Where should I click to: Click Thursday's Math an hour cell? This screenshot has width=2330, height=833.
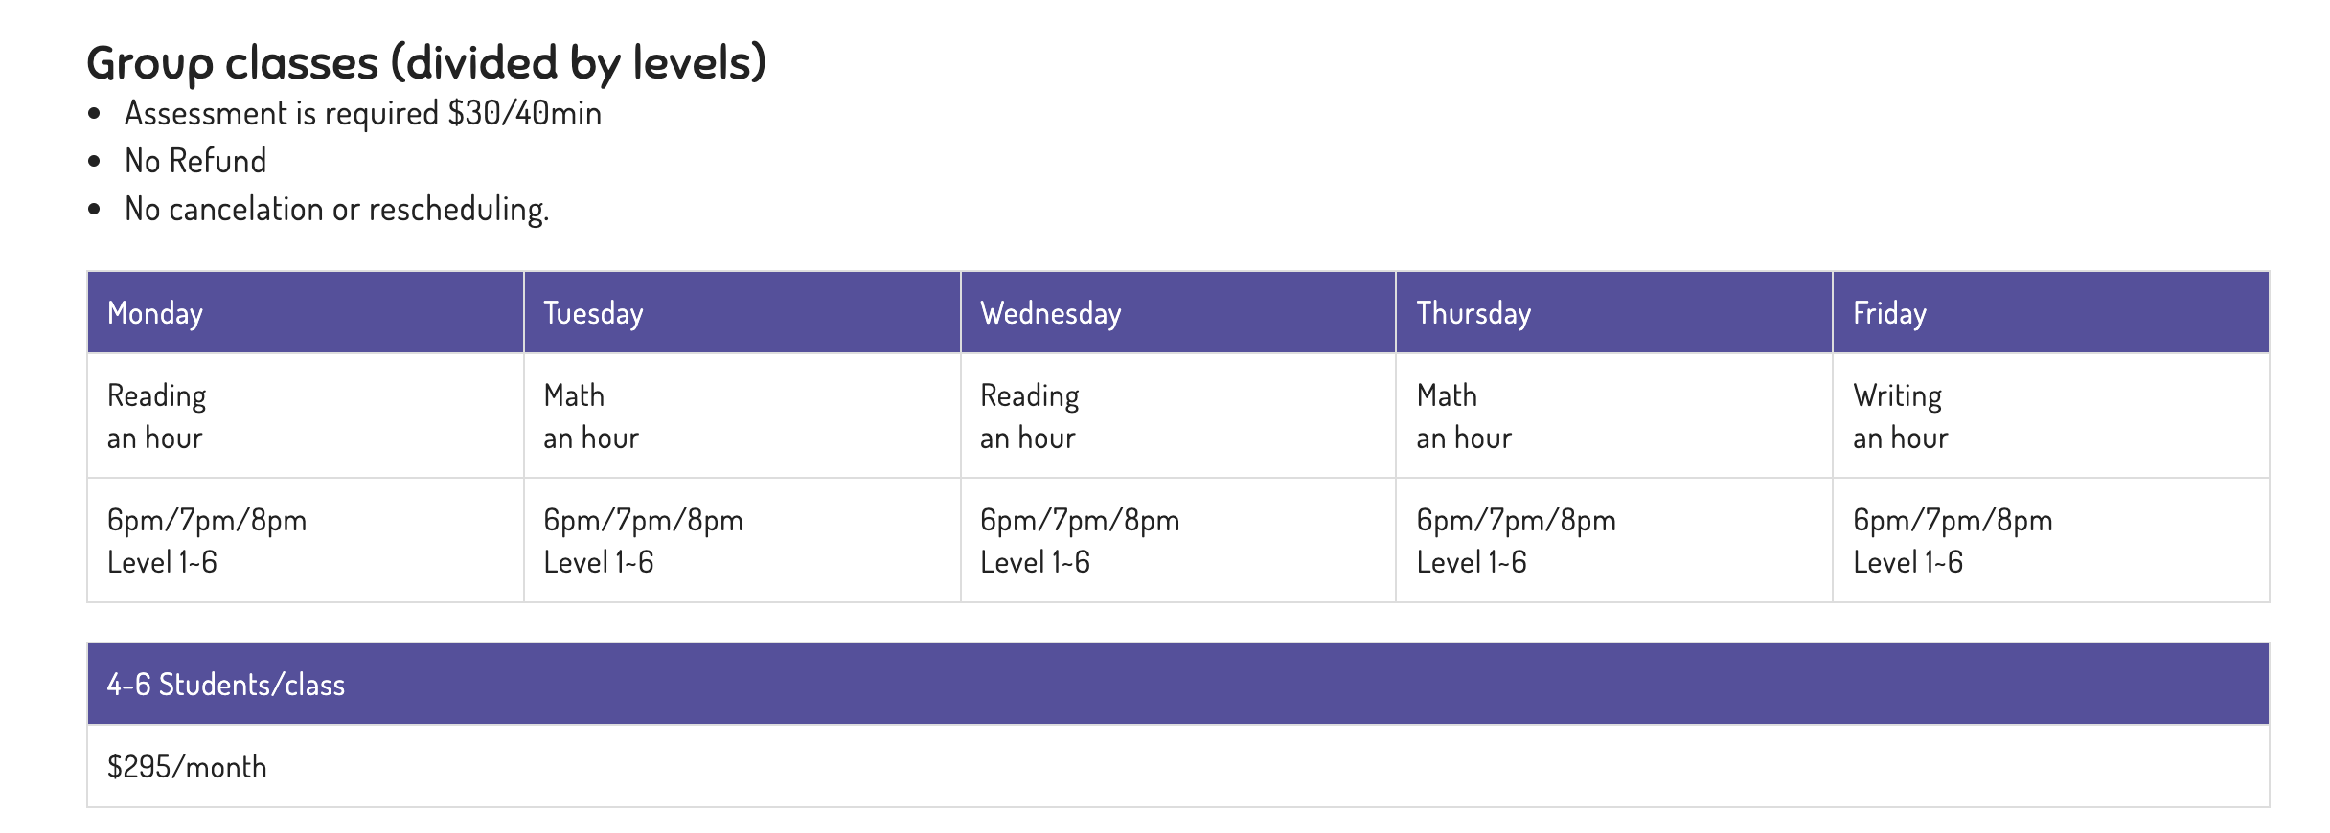[1614, 416]
